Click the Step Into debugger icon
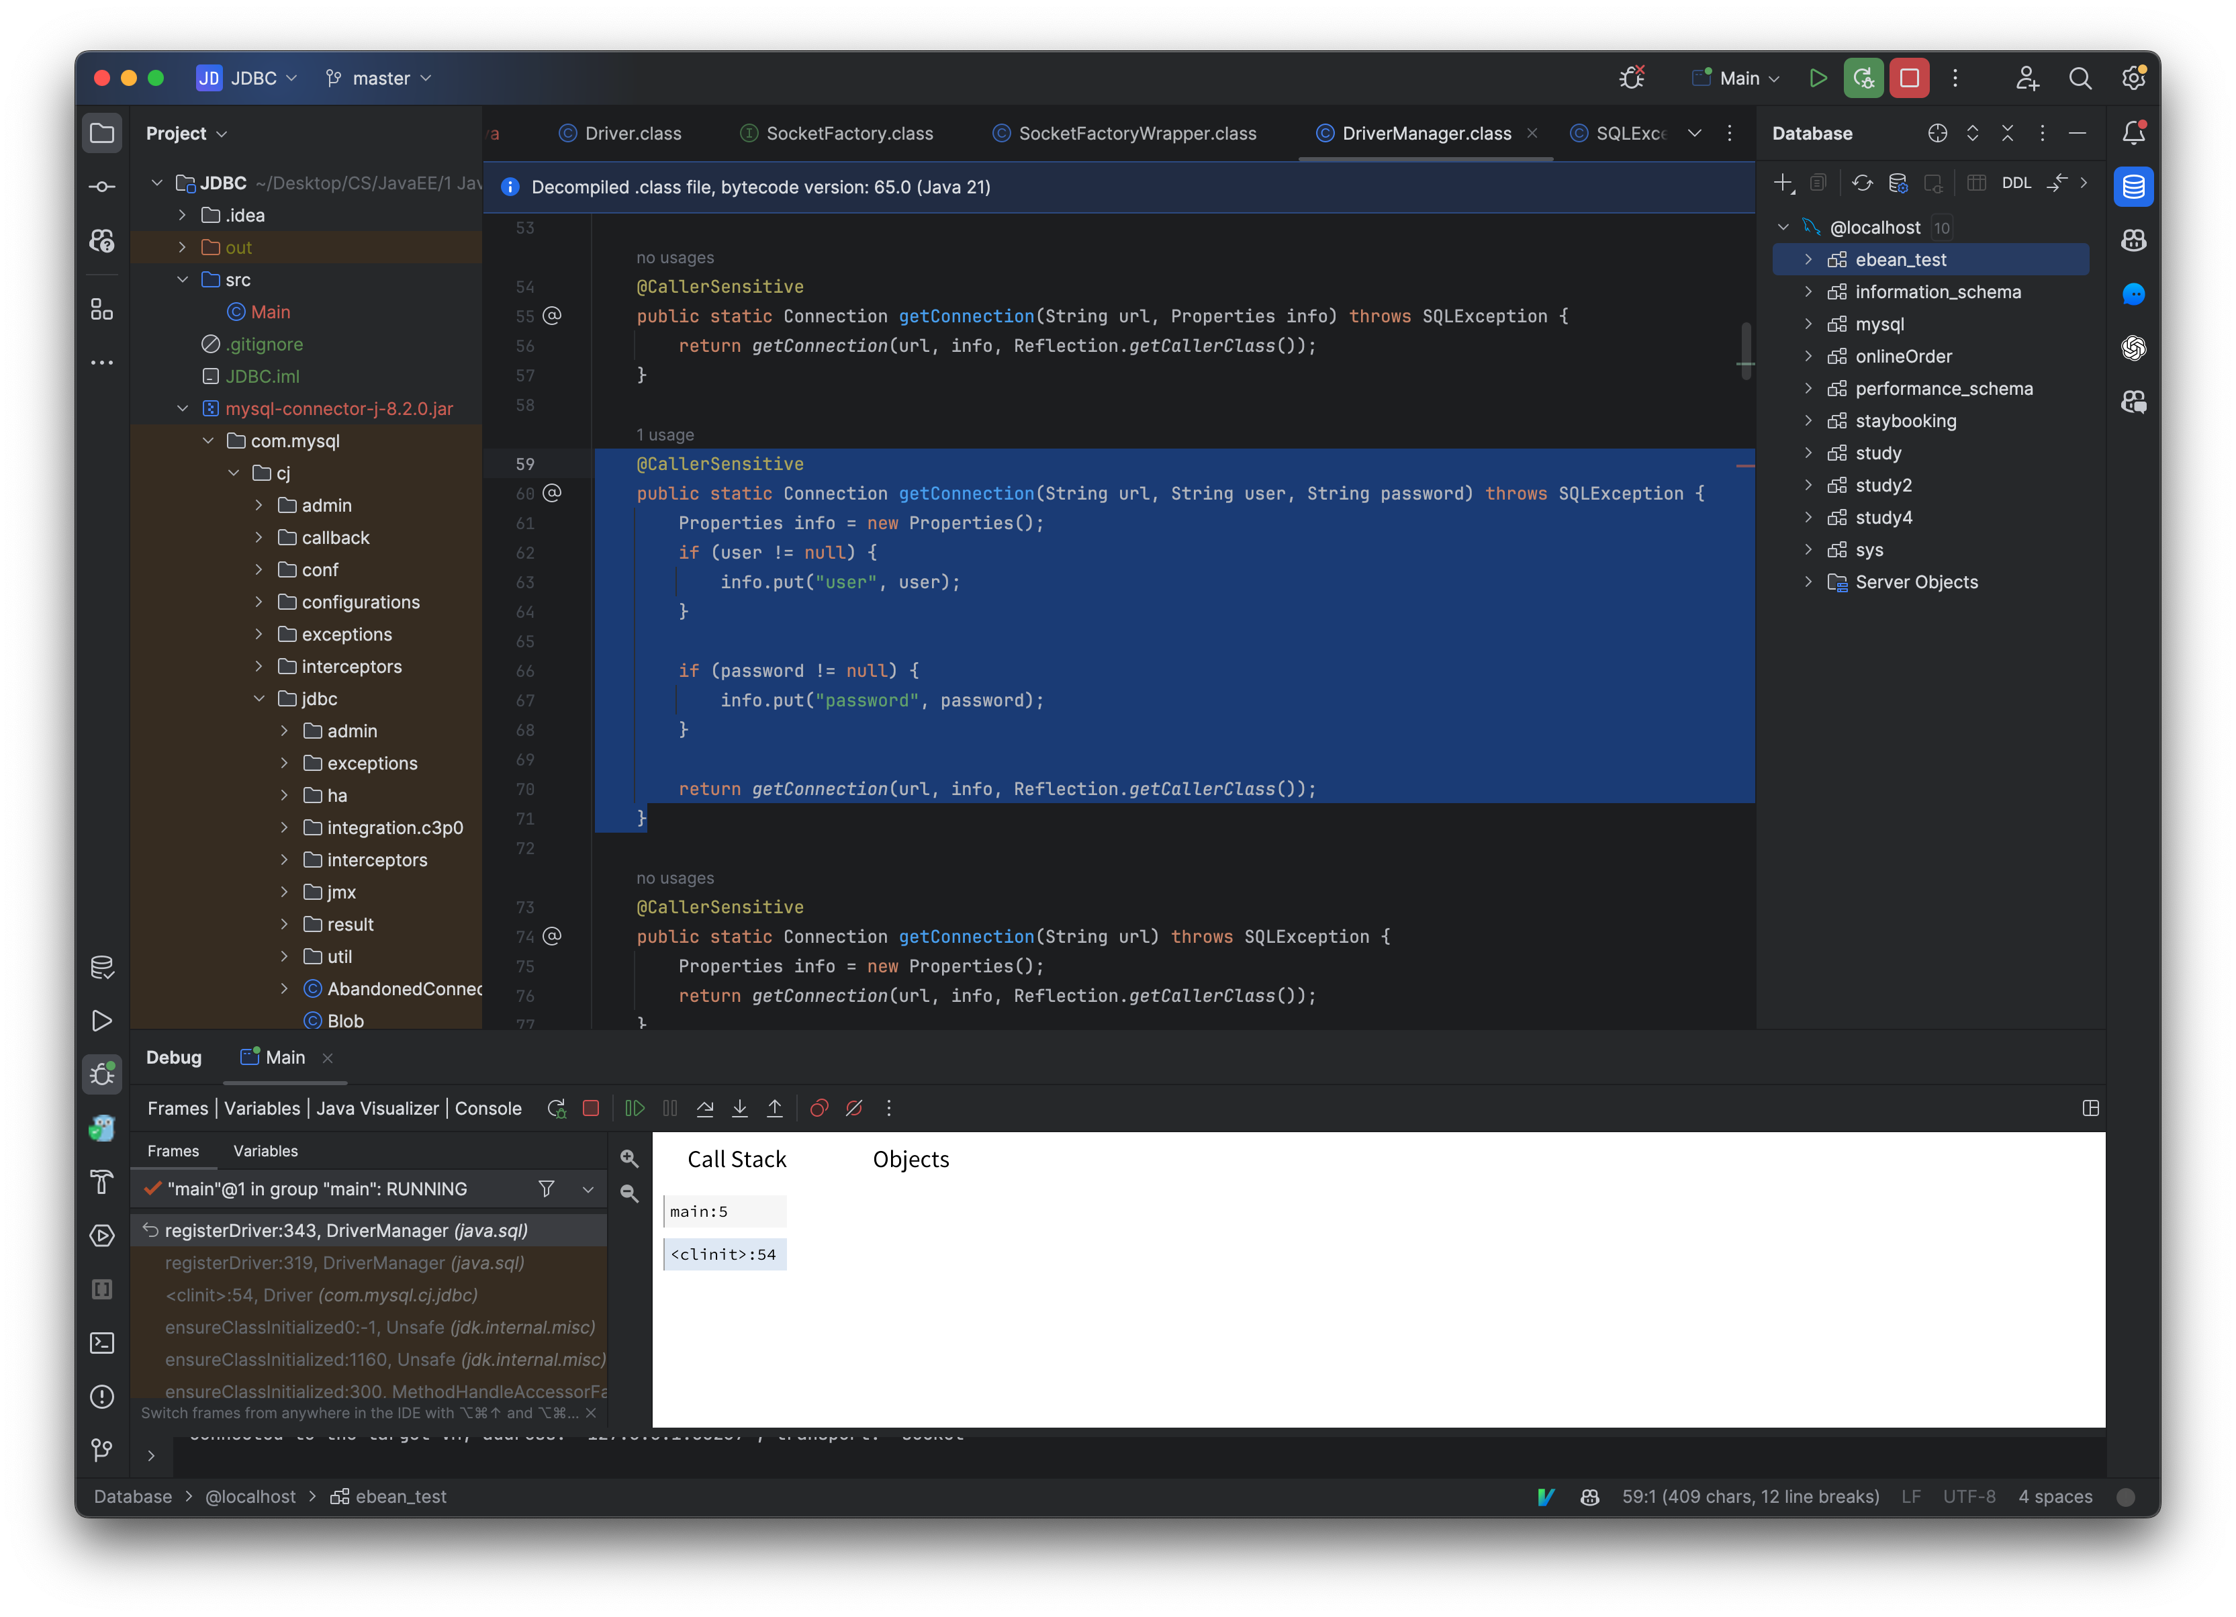 click(x=739, y=1107)
